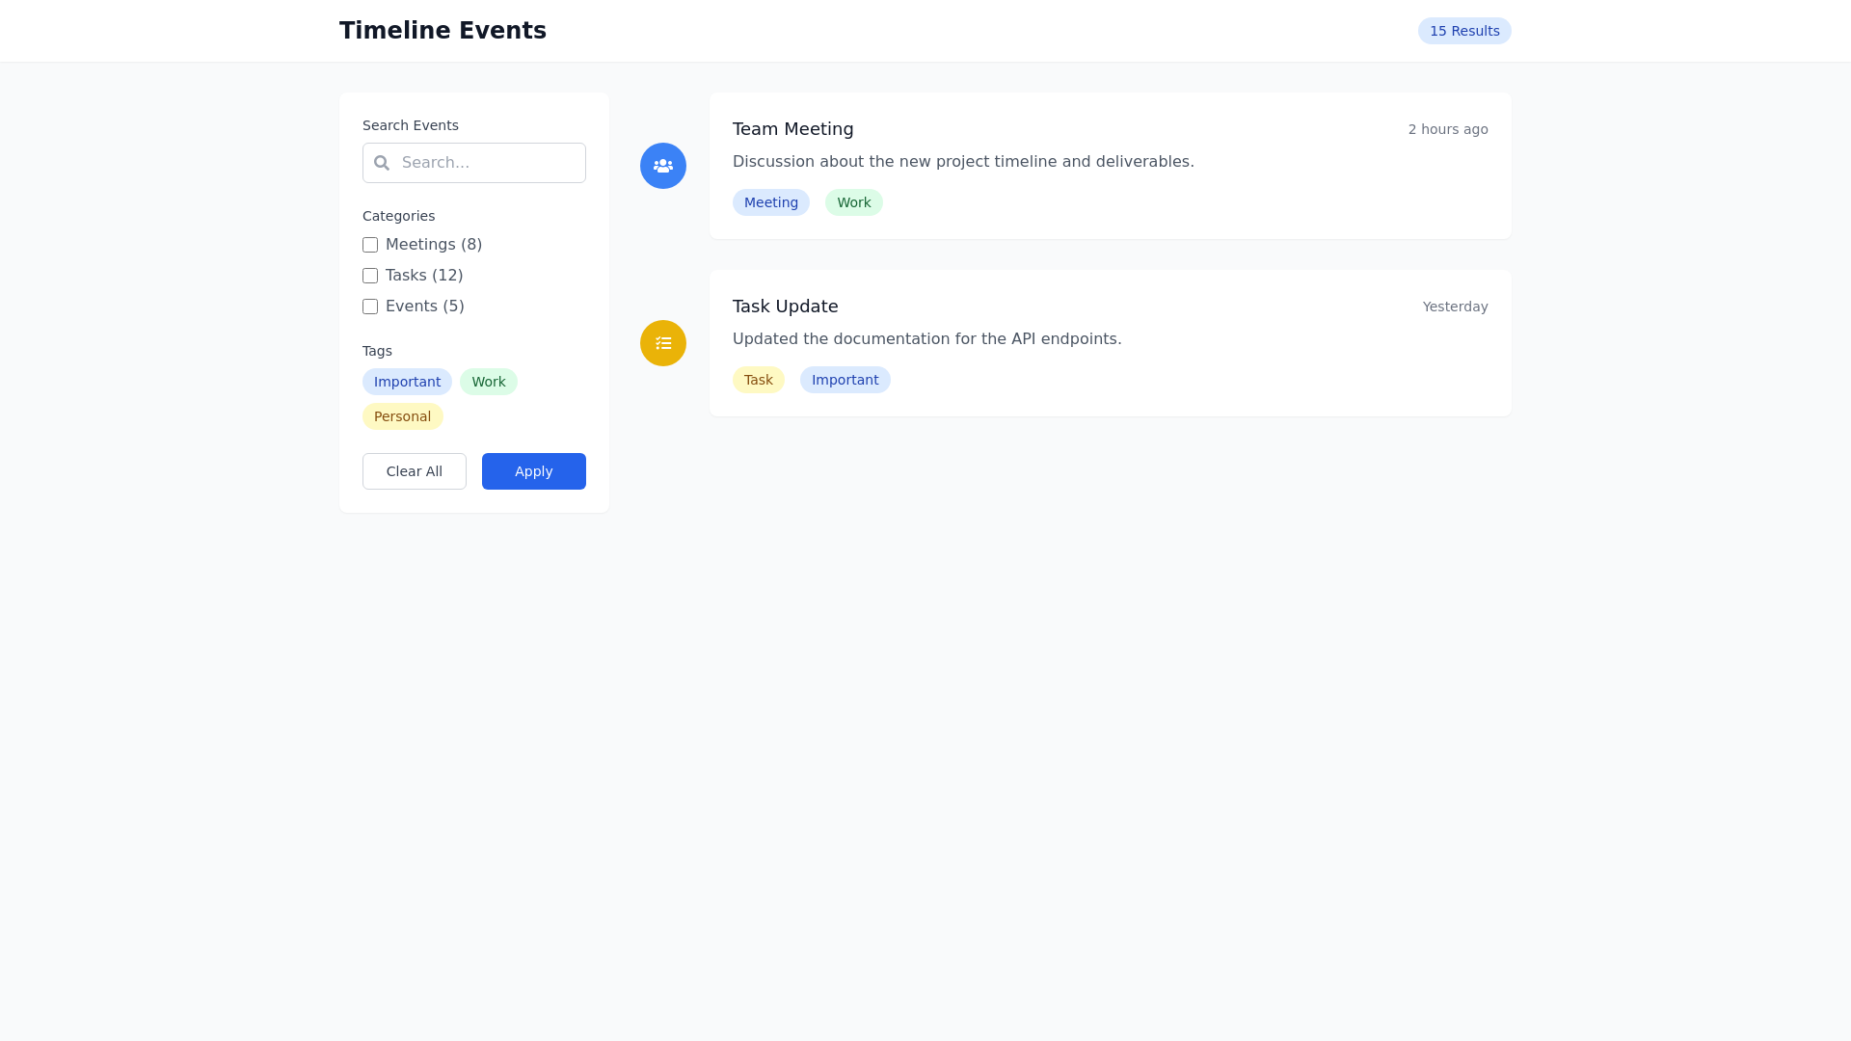Open the Task Update event title

tap(785, 307)
